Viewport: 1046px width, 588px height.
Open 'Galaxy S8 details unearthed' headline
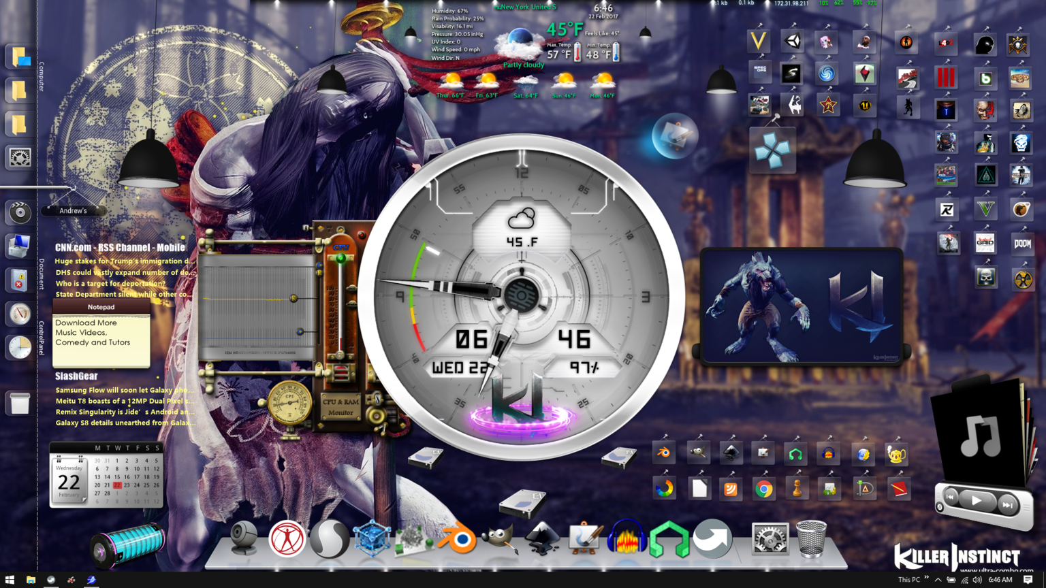click(x=125, y=423)
